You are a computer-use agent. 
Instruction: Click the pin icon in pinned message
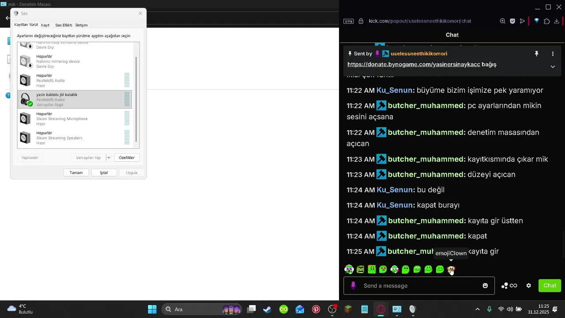click(537, 53)
